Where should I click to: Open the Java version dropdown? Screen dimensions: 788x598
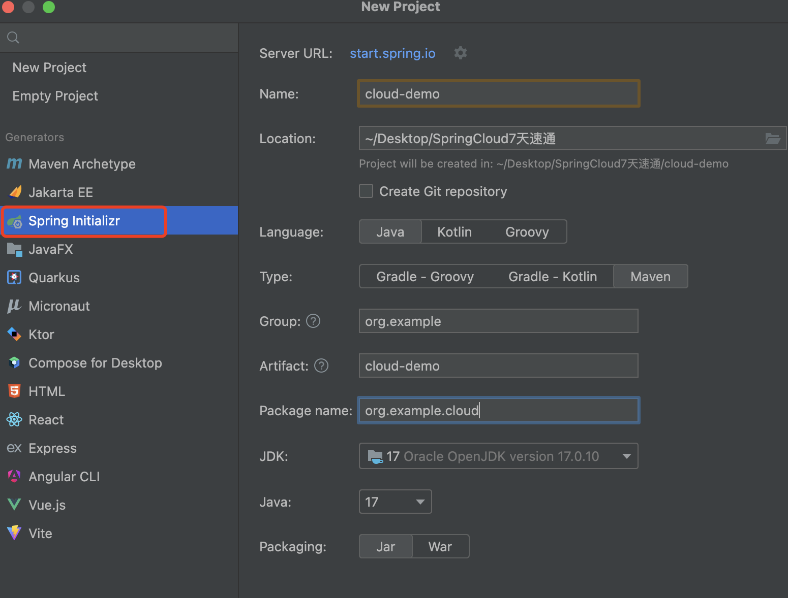(395, 502)
